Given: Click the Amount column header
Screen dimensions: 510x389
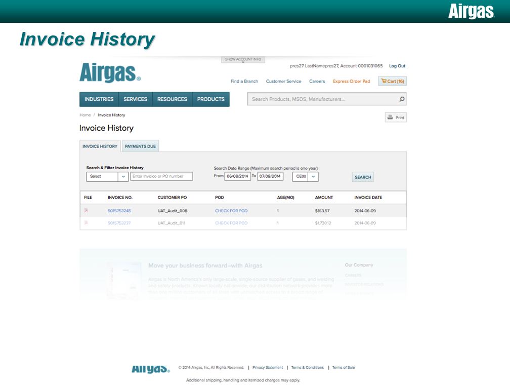Looking at the screenshot, I should [x=324, y=197].
